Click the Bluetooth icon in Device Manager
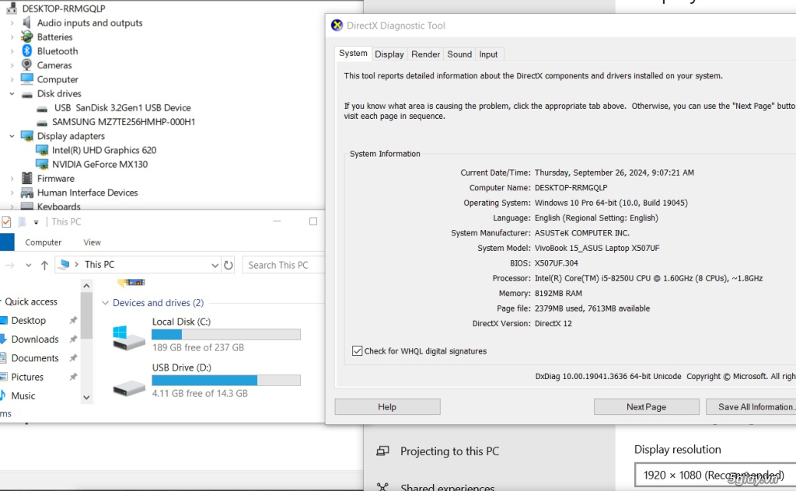The height and width of the screenshot is (491, 796). coord(27,51)
